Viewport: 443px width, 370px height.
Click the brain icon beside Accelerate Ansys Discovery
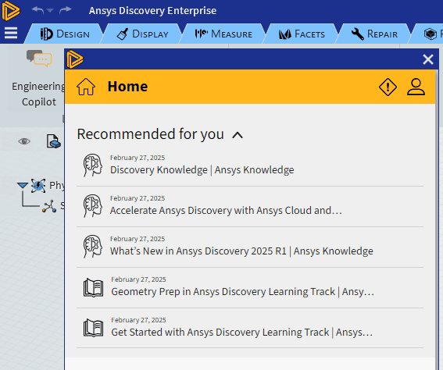coord(93,206)
